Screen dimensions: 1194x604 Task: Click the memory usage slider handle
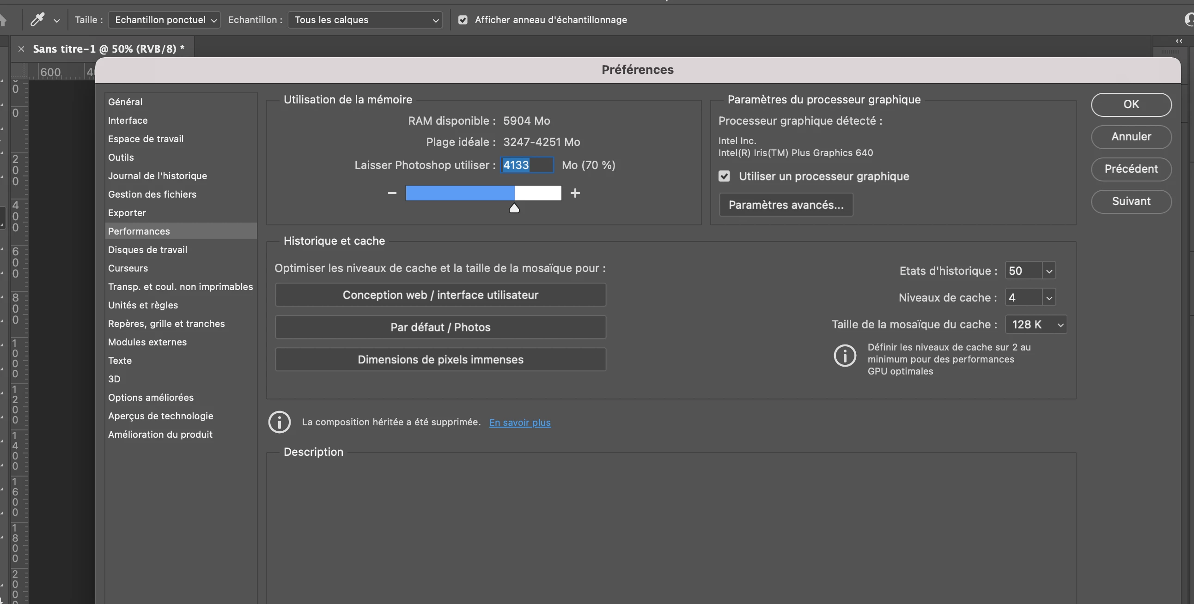click(514, 208)
